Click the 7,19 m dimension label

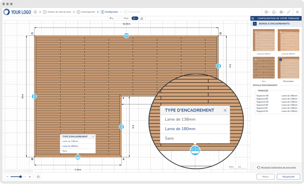(78, 170)
